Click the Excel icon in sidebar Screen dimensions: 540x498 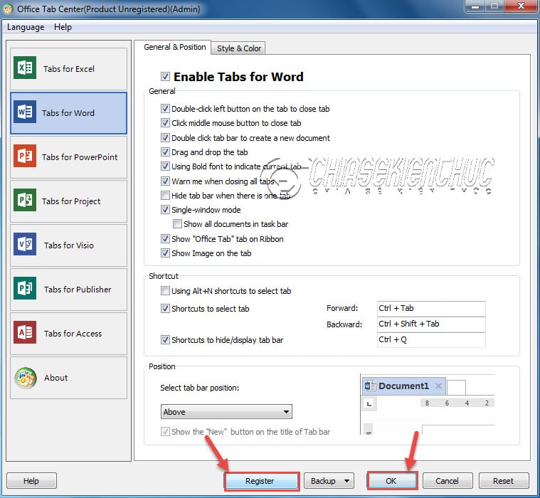[x=25, y=68]
